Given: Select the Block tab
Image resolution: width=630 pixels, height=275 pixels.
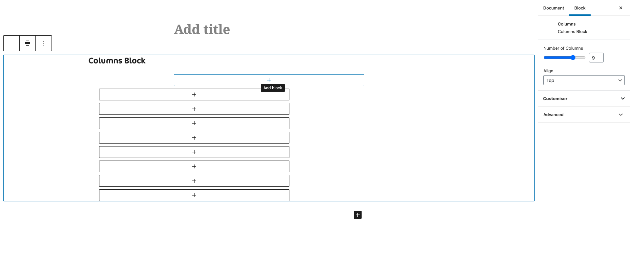Looking at the screenshot, I should (579, 8).
